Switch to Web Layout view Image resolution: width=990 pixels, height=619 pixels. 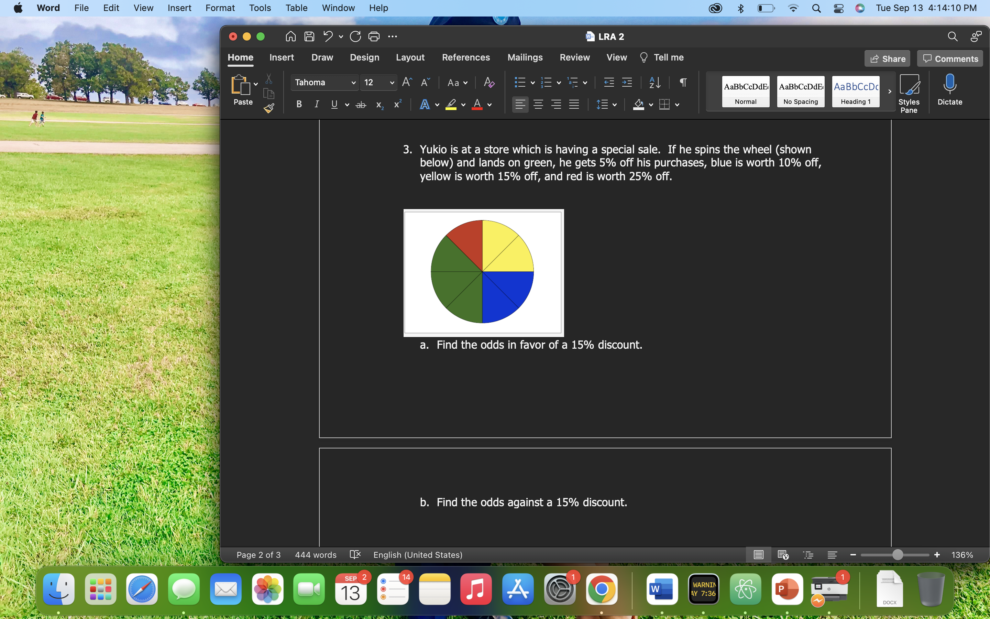tap(783, 555)
